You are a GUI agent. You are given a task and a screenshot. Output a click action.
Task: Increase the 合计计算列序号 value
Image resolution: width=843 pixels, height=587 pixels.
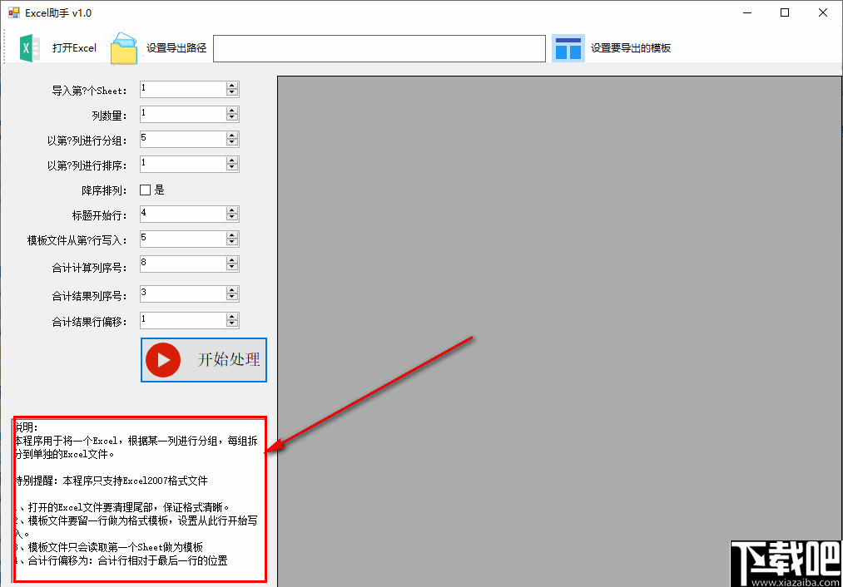click(232, 260)
